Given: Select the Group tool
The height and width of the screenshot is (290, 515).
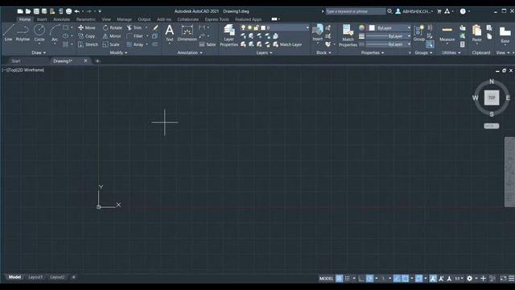Looking at the screenshot, I should (x=419, y=33).
